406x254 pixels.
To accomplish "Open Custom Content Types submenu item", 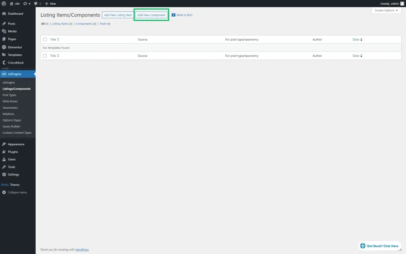I will pyautogui.click(x=17, y=133).
